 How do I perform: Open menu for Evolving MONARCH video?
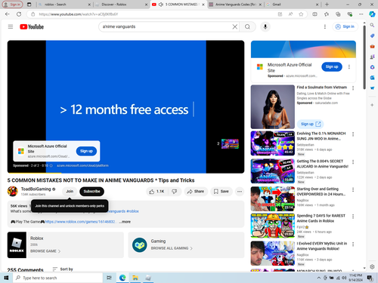[x=353, y=134]
